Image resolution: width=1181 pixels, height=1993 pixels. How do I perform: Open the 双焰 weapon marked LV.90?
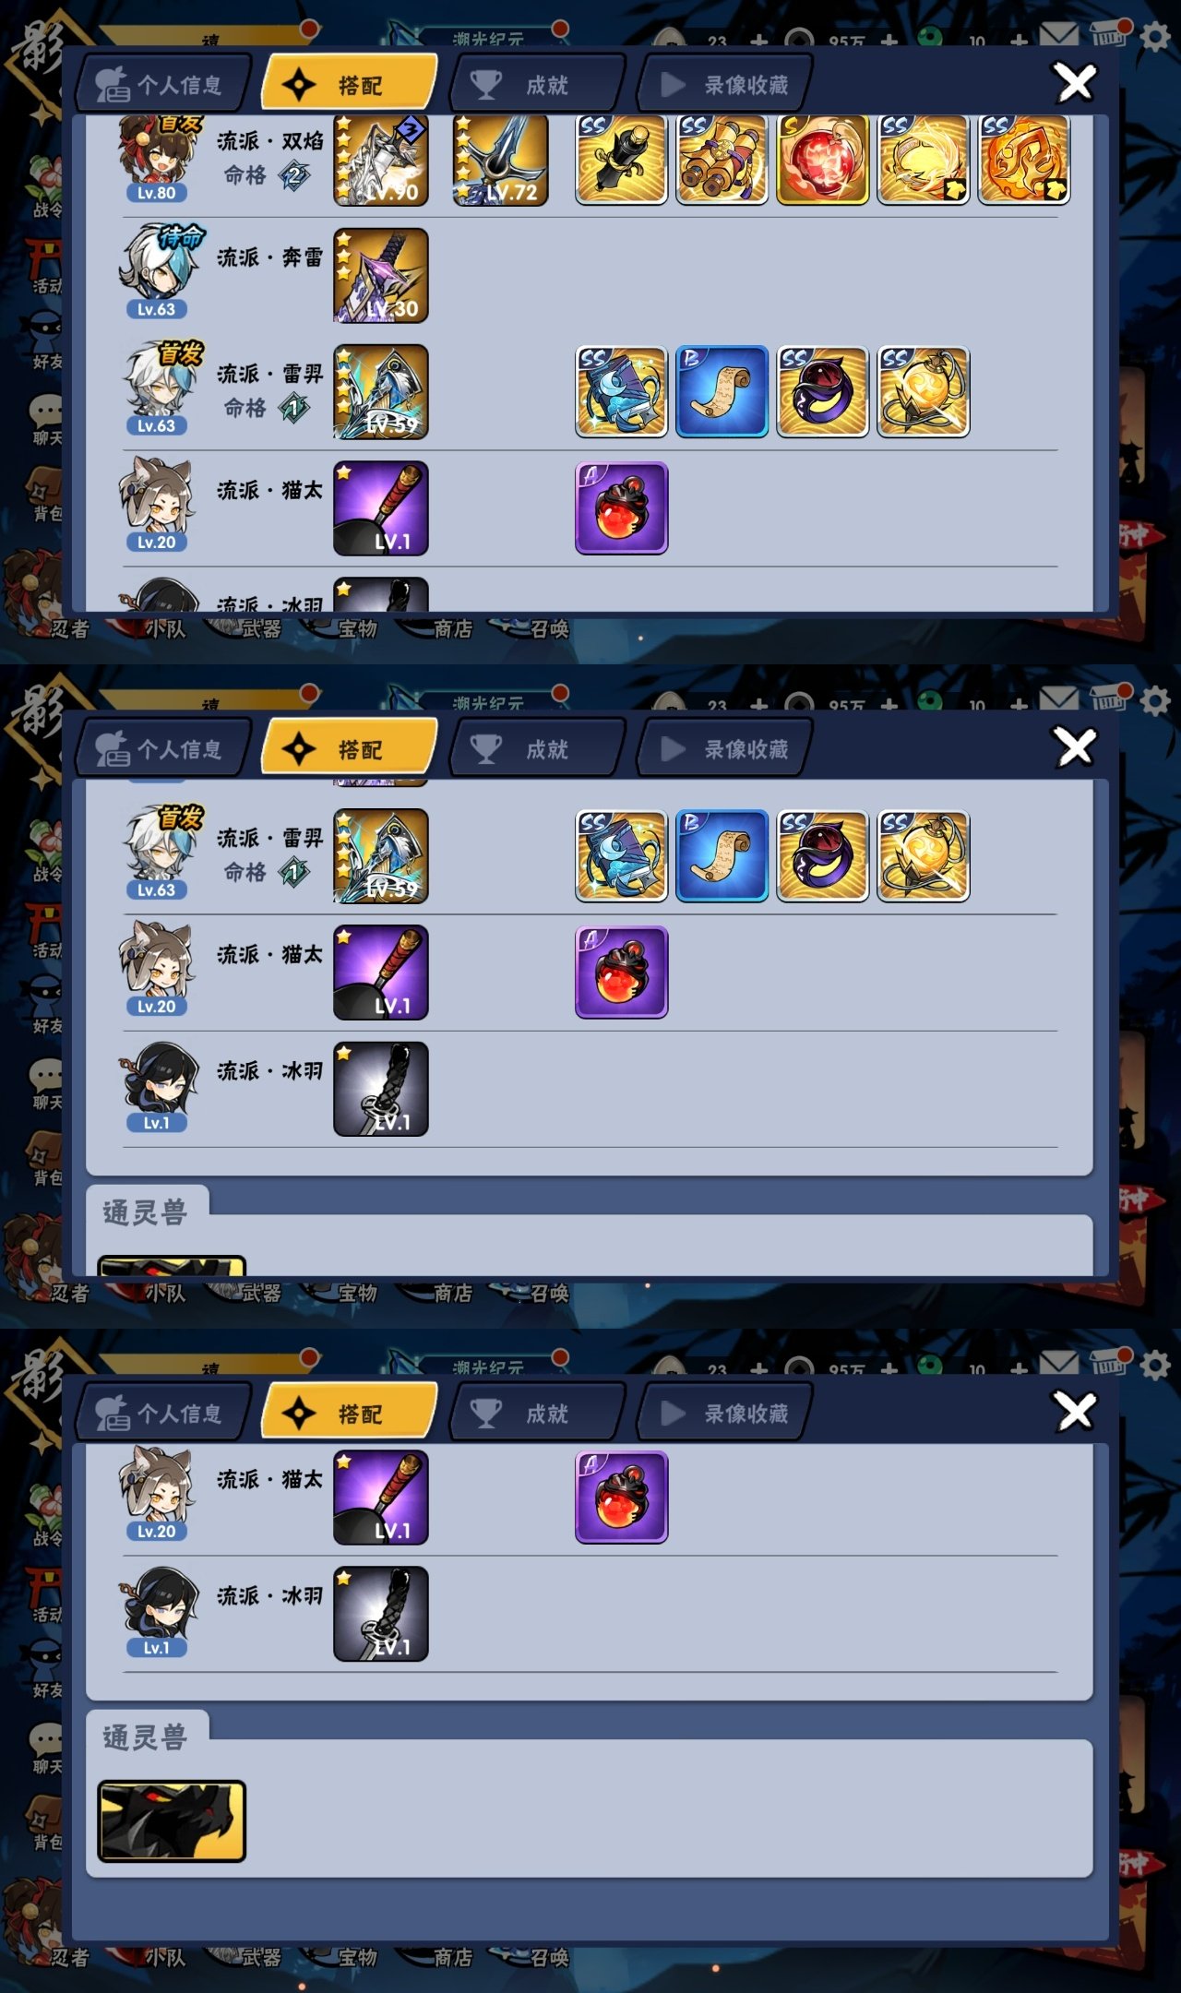coord(380,160)
